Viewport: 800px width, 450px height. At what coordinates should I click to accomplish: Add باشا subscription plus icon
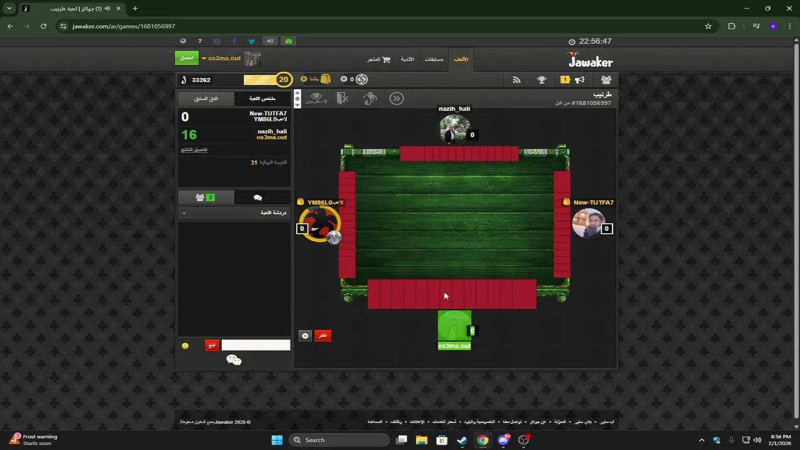click(304, 79)
